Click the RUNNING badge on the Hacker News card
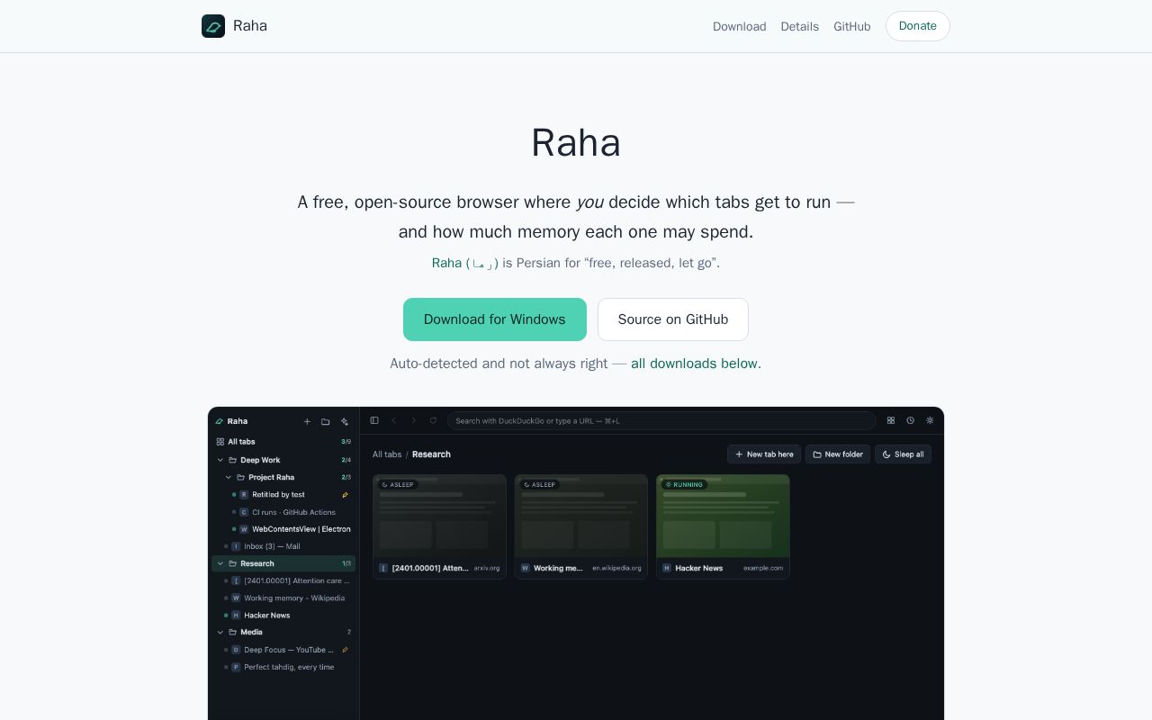 point(684,484)
